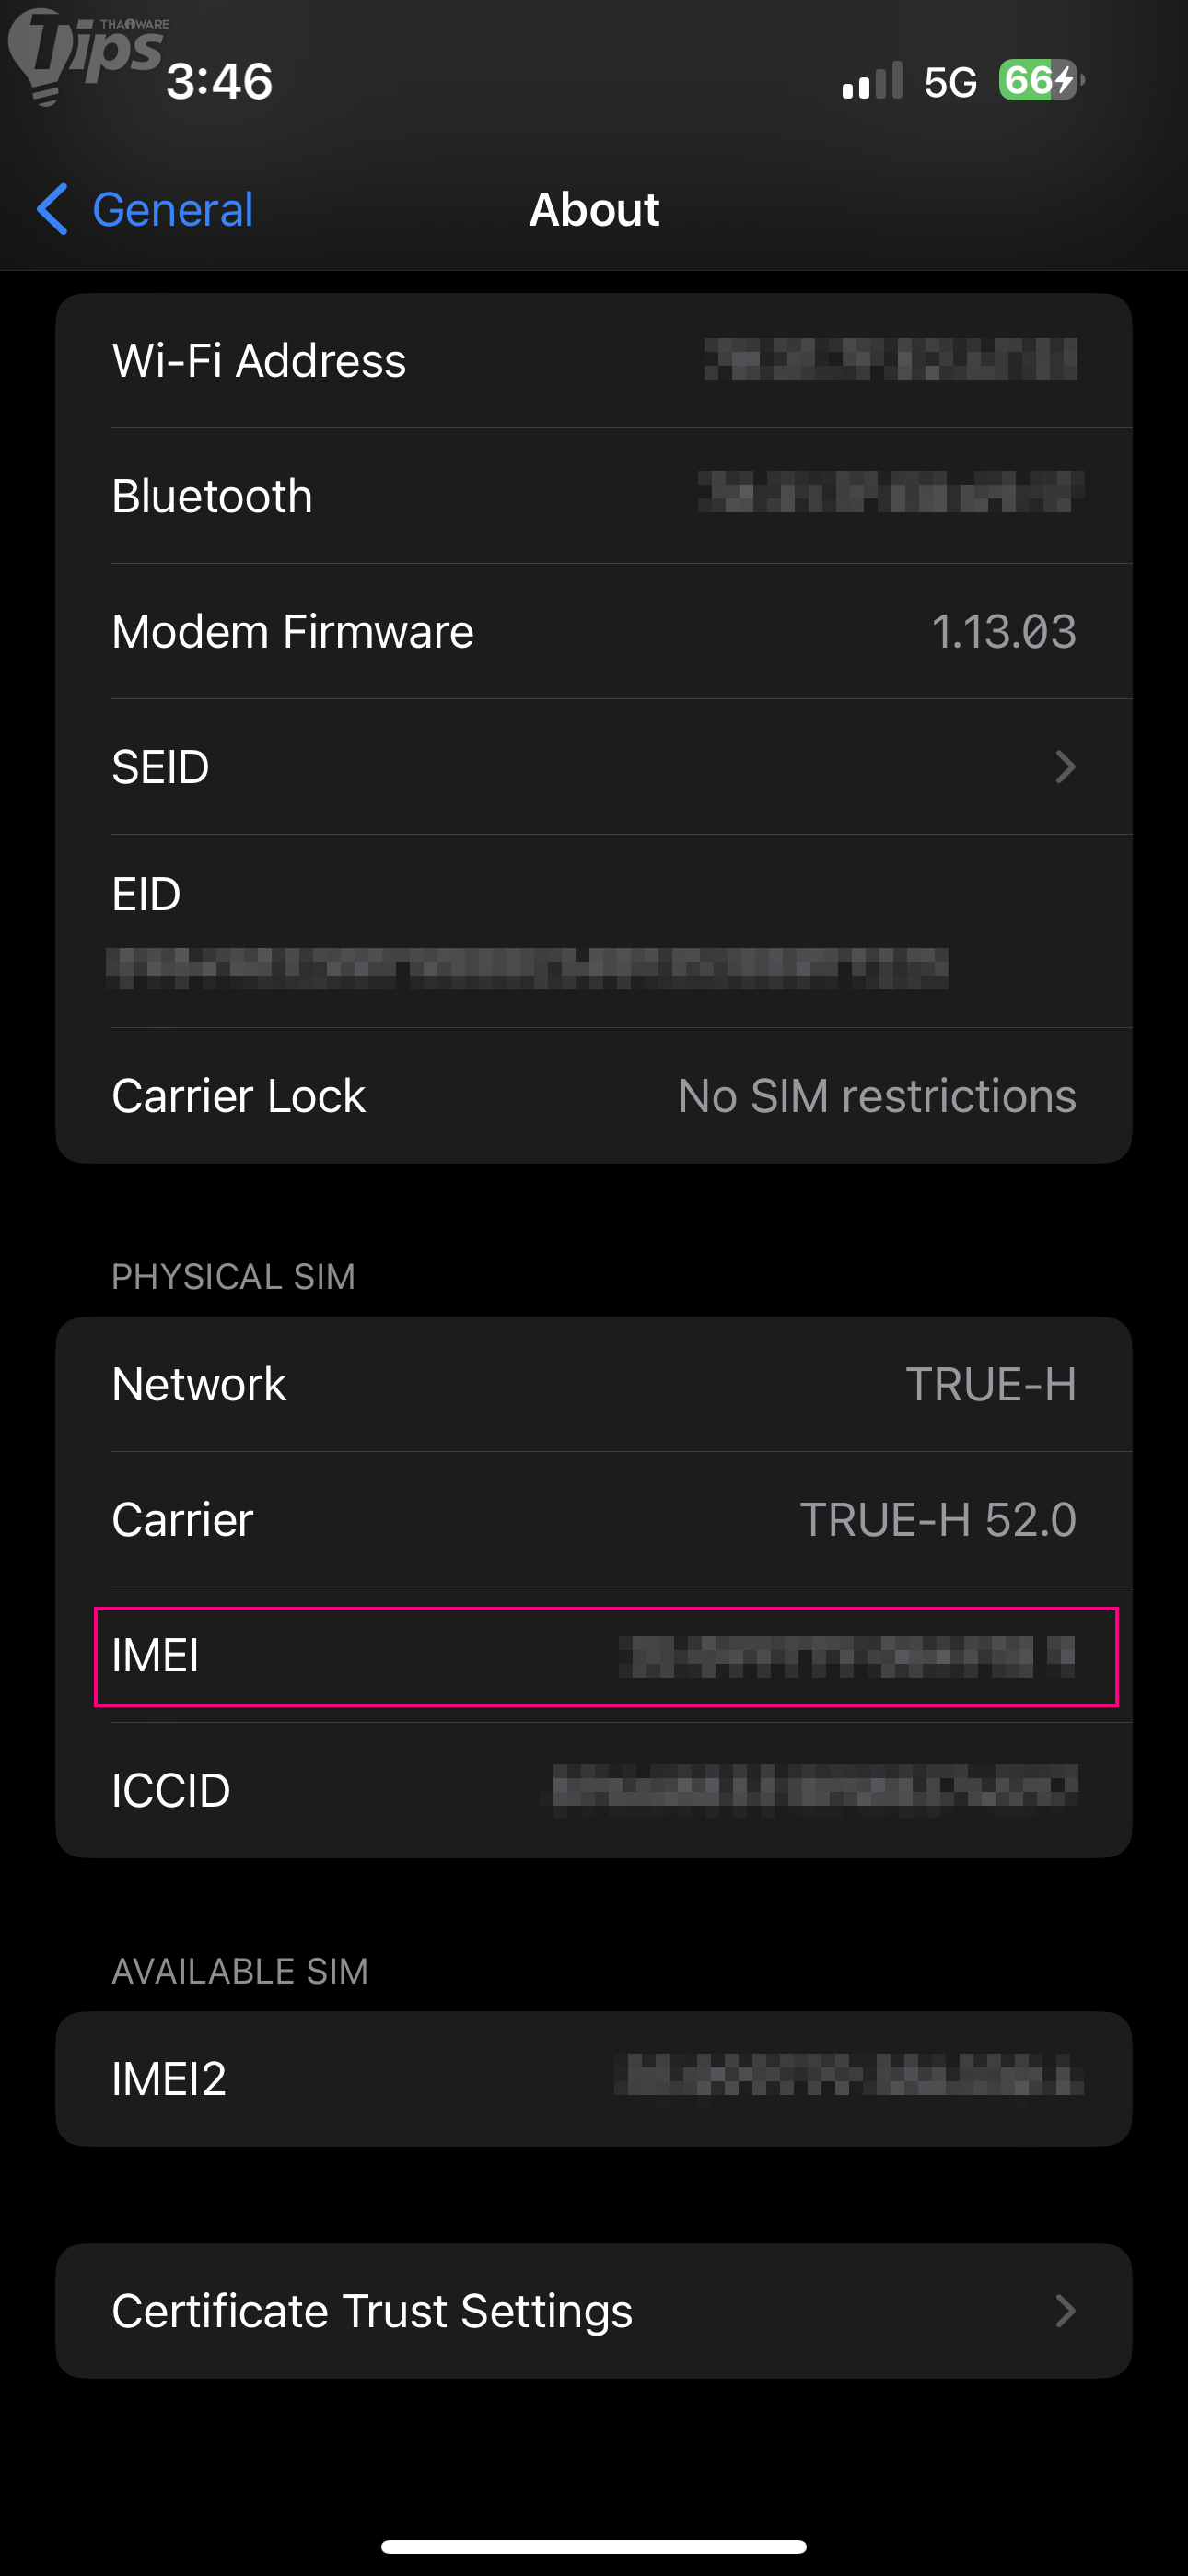This screenshot has width=1188, height=2576.
Task: Tap the ICCID row
Action: coord(594,1790)
